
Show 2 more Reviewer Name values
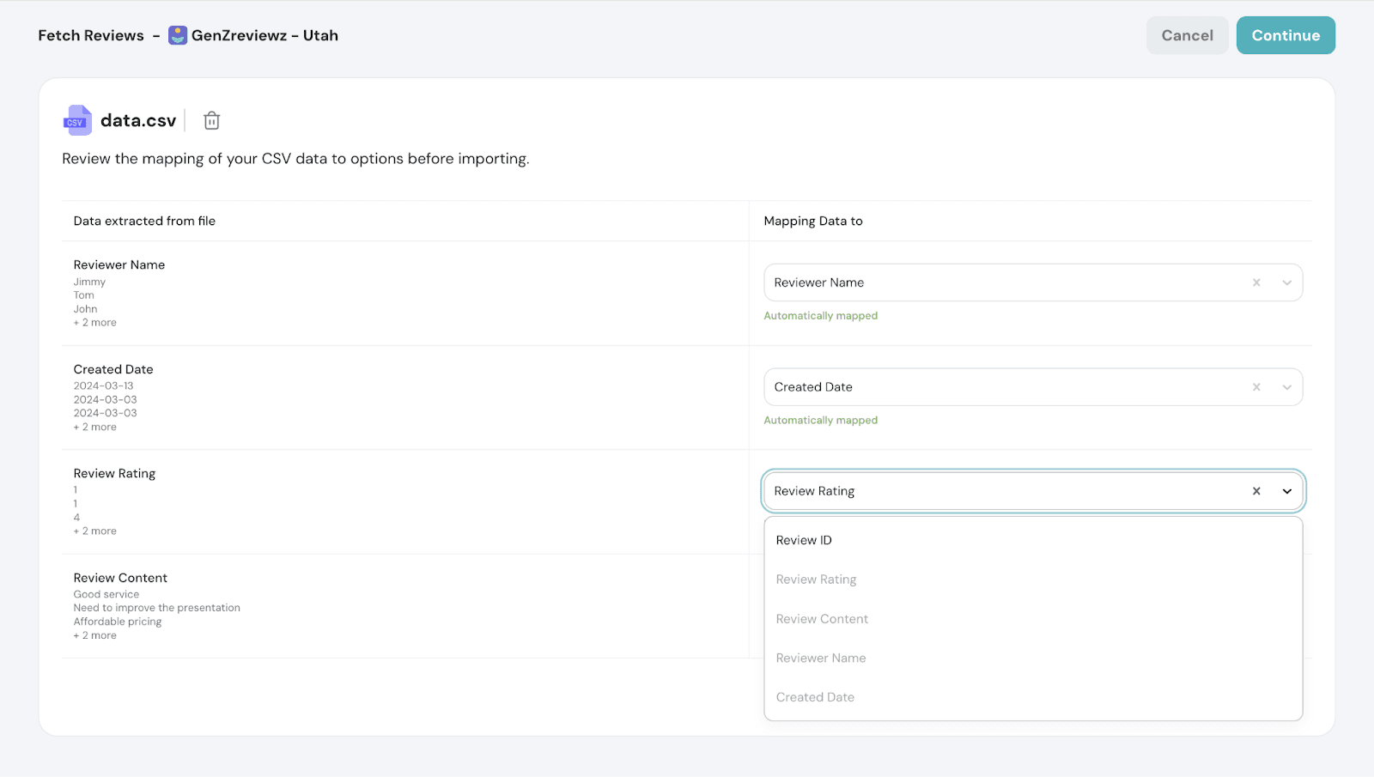pyautogui.click(x=95, y=323)
